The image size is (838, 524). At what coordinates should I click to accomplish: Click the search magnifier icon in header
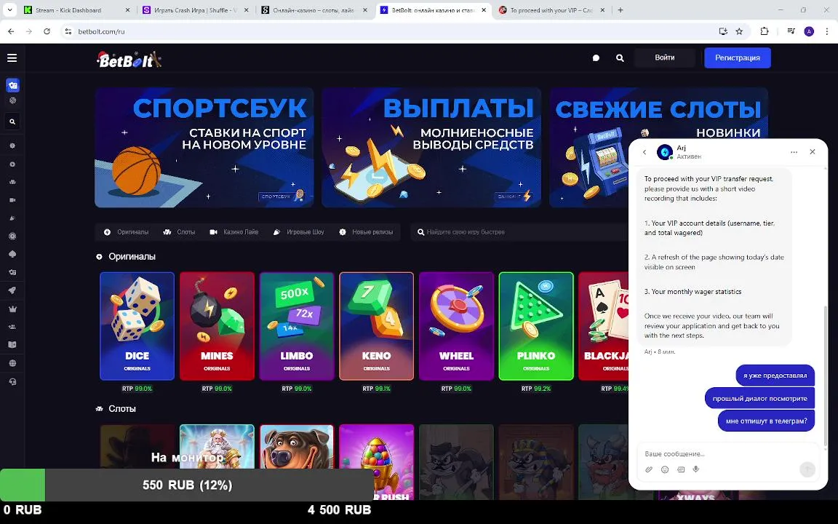(x=620, y=57)
